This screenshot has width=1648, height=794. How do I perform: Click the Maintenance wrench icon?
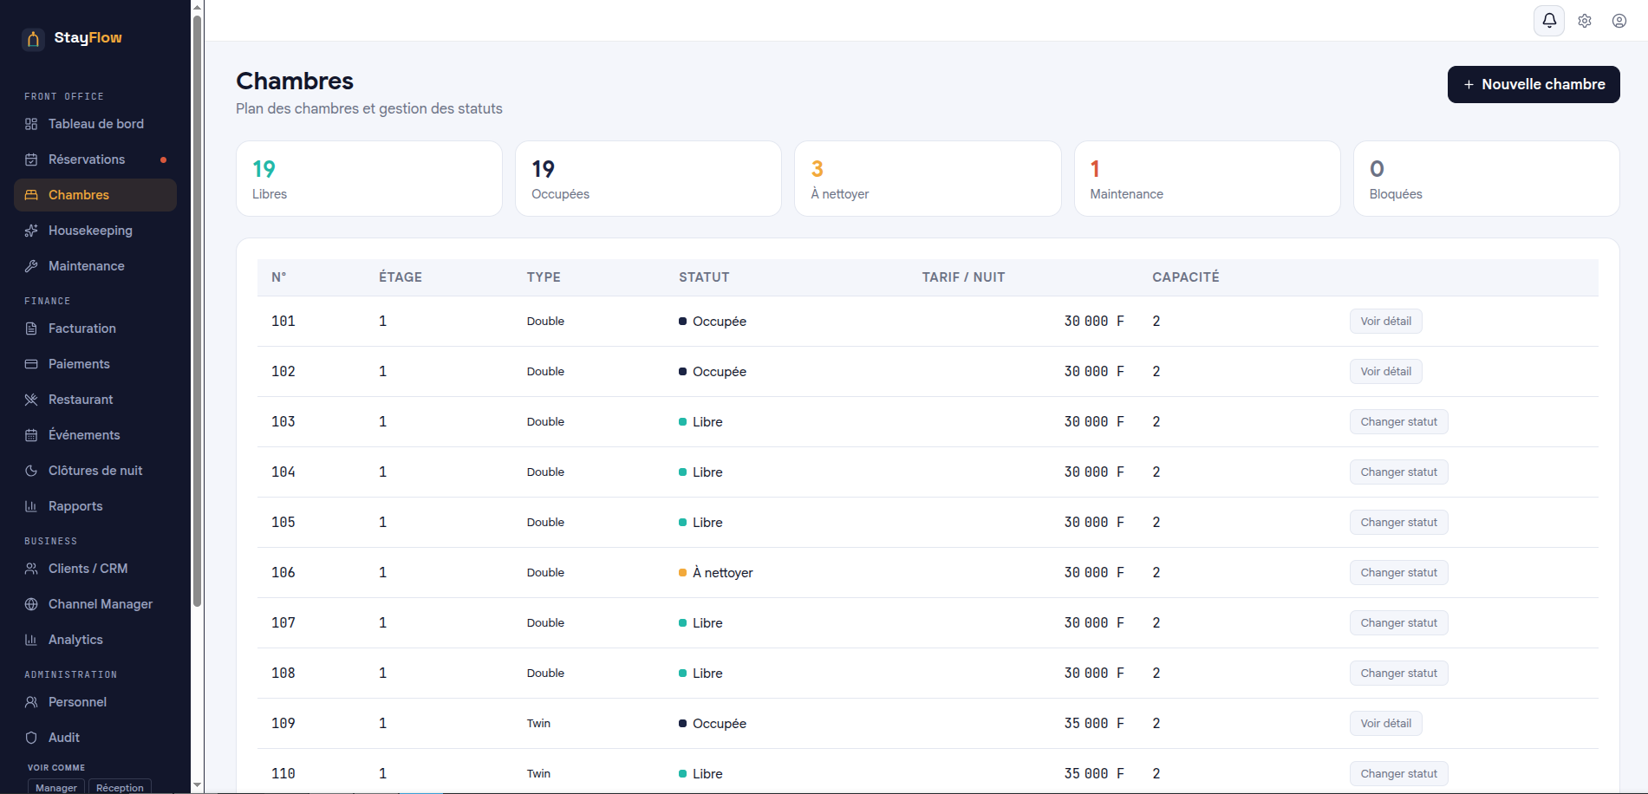tap(31, 266)
